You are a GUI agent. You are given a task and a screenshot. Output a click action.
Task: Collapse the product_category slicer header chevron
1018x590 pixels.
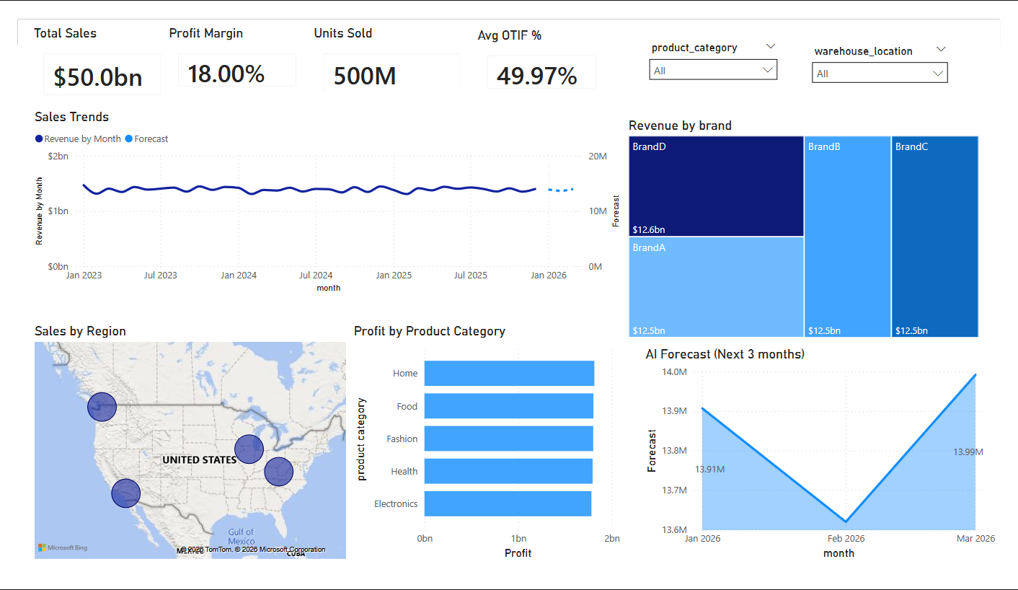pos(770,47)
